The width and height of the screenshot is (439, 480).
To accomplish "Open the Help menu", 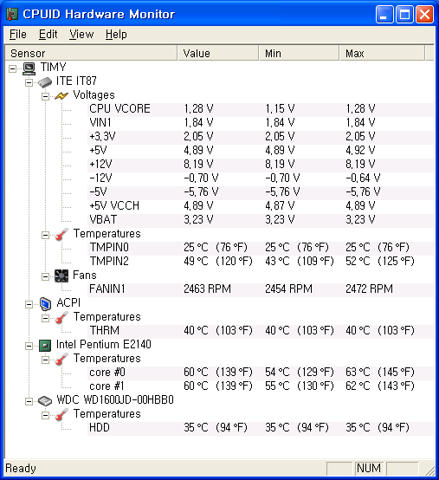I will tap(116, 35).
